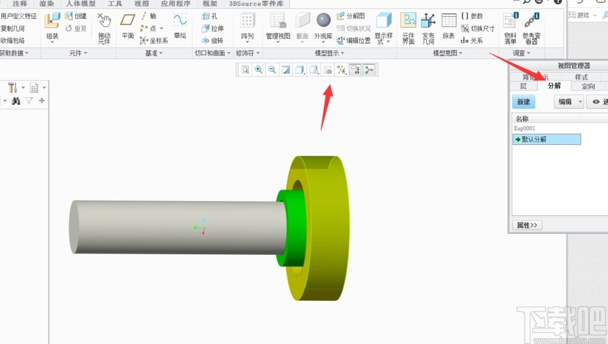This screenshot has width=608, height=344.
Task: Open the 参考查看器 reference viewer
Action: [531, 28]
